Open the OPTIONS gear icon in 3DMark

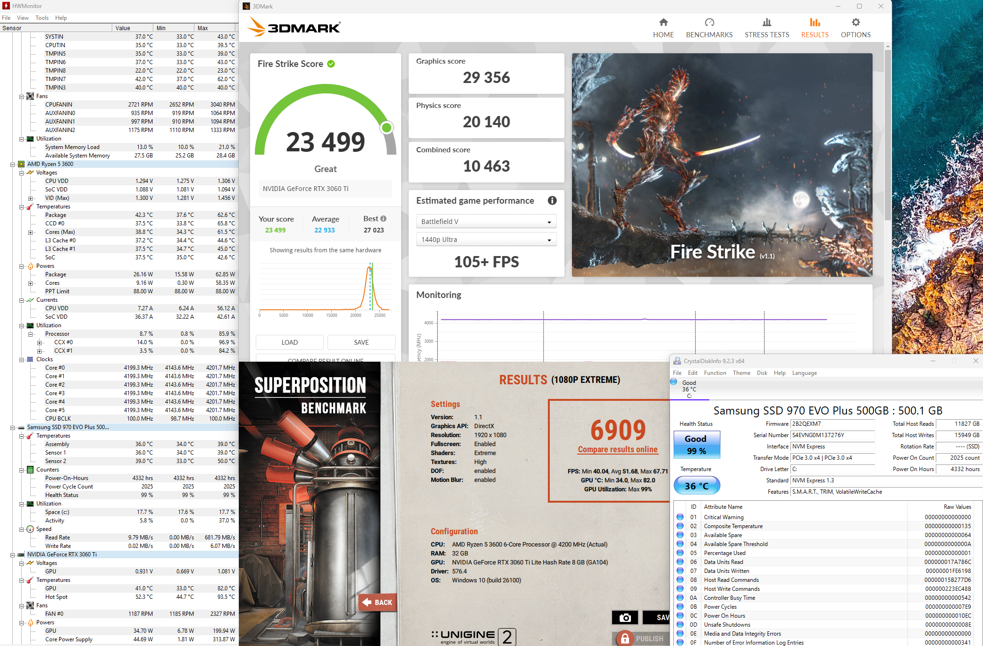click(856, 22)
